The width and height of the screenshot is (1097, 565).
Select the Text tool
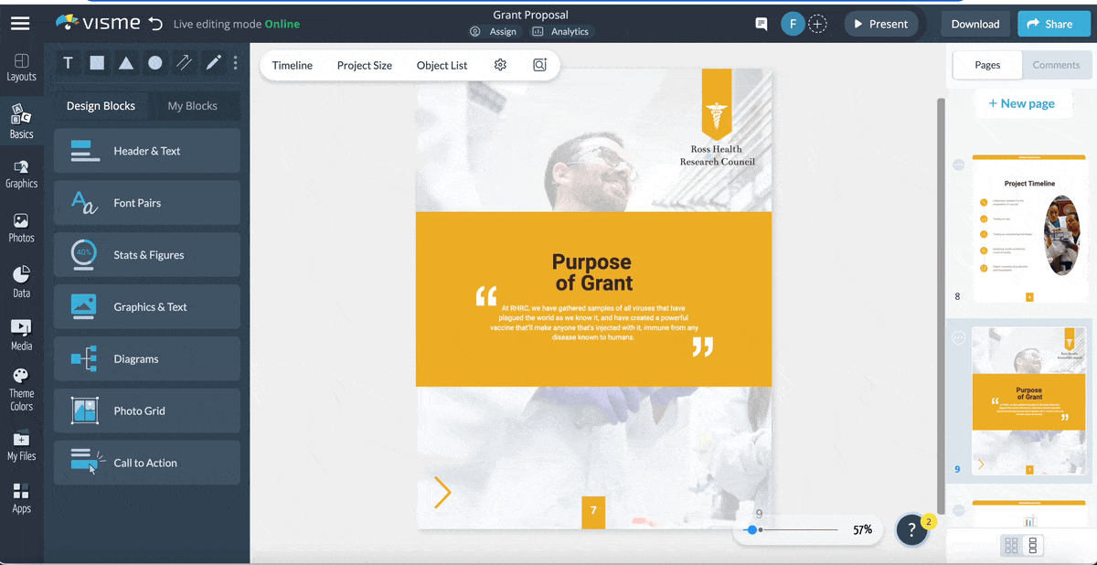tap(68, 62)
